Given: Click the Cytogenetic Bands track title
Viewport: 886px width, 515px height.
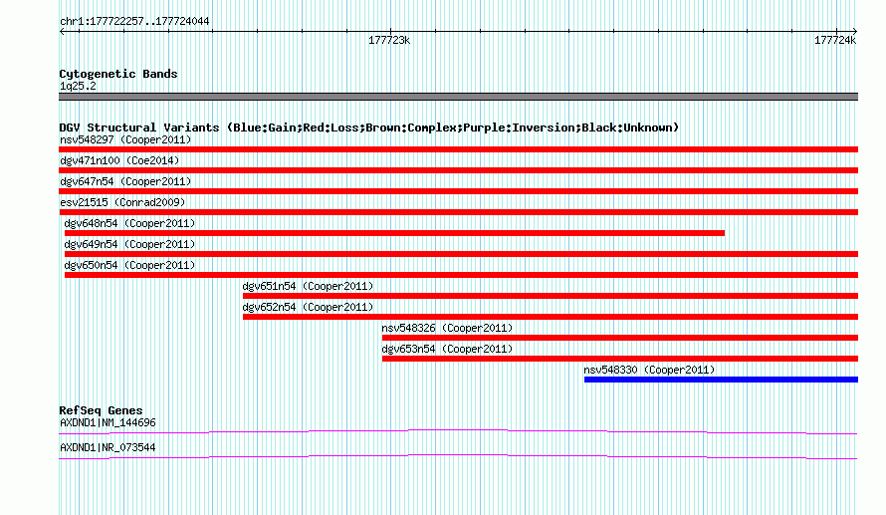Looking at the screenshot, I should click(118, 74).
